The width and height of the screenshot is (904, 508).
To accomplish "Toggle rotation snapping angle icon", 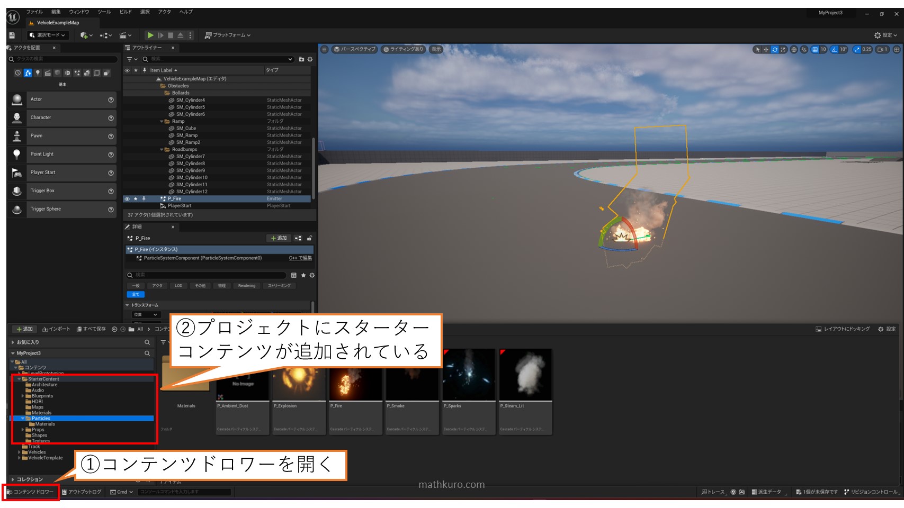I will 835,49.
